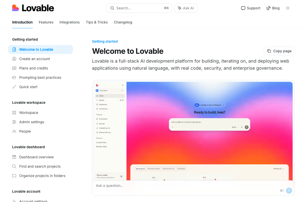
Task: Click the people icon beside People
Action: (x=14, y=131)
